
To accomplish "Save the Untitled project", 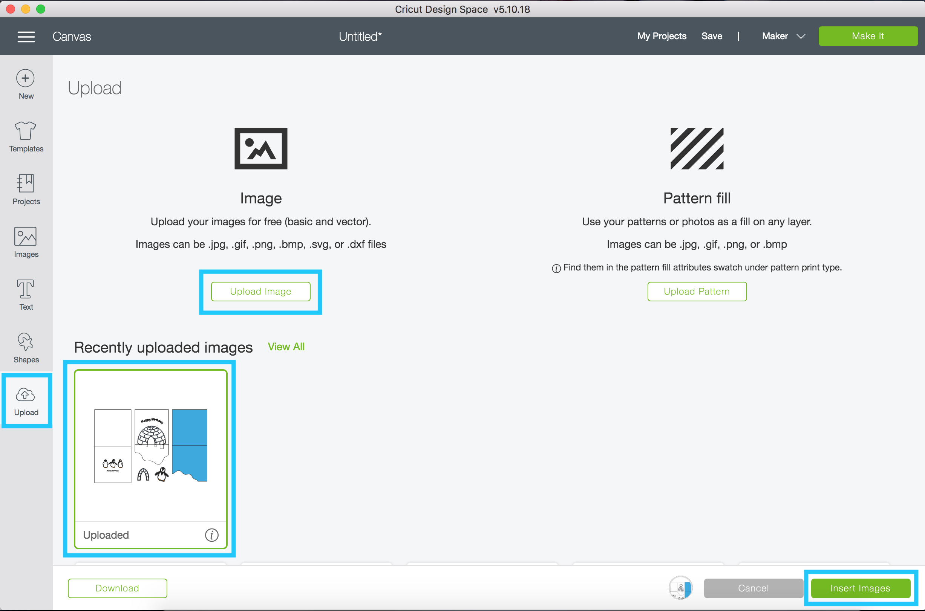I will (x=712, y=36).
